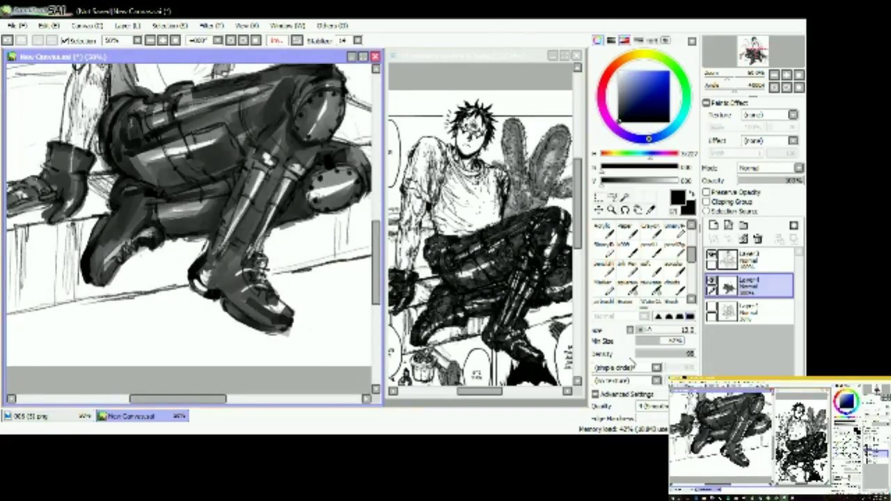Click the navigator preview thumbnail
Viewport: 891px width, 501px height.
tap(753, 52)
